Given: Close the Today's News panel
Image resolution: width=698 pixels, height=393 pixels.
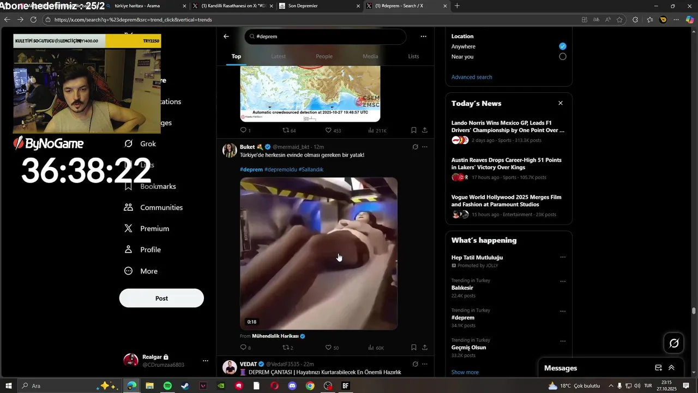Looking at the screenshot, I should pyautogui.click(x=560, y=103).
